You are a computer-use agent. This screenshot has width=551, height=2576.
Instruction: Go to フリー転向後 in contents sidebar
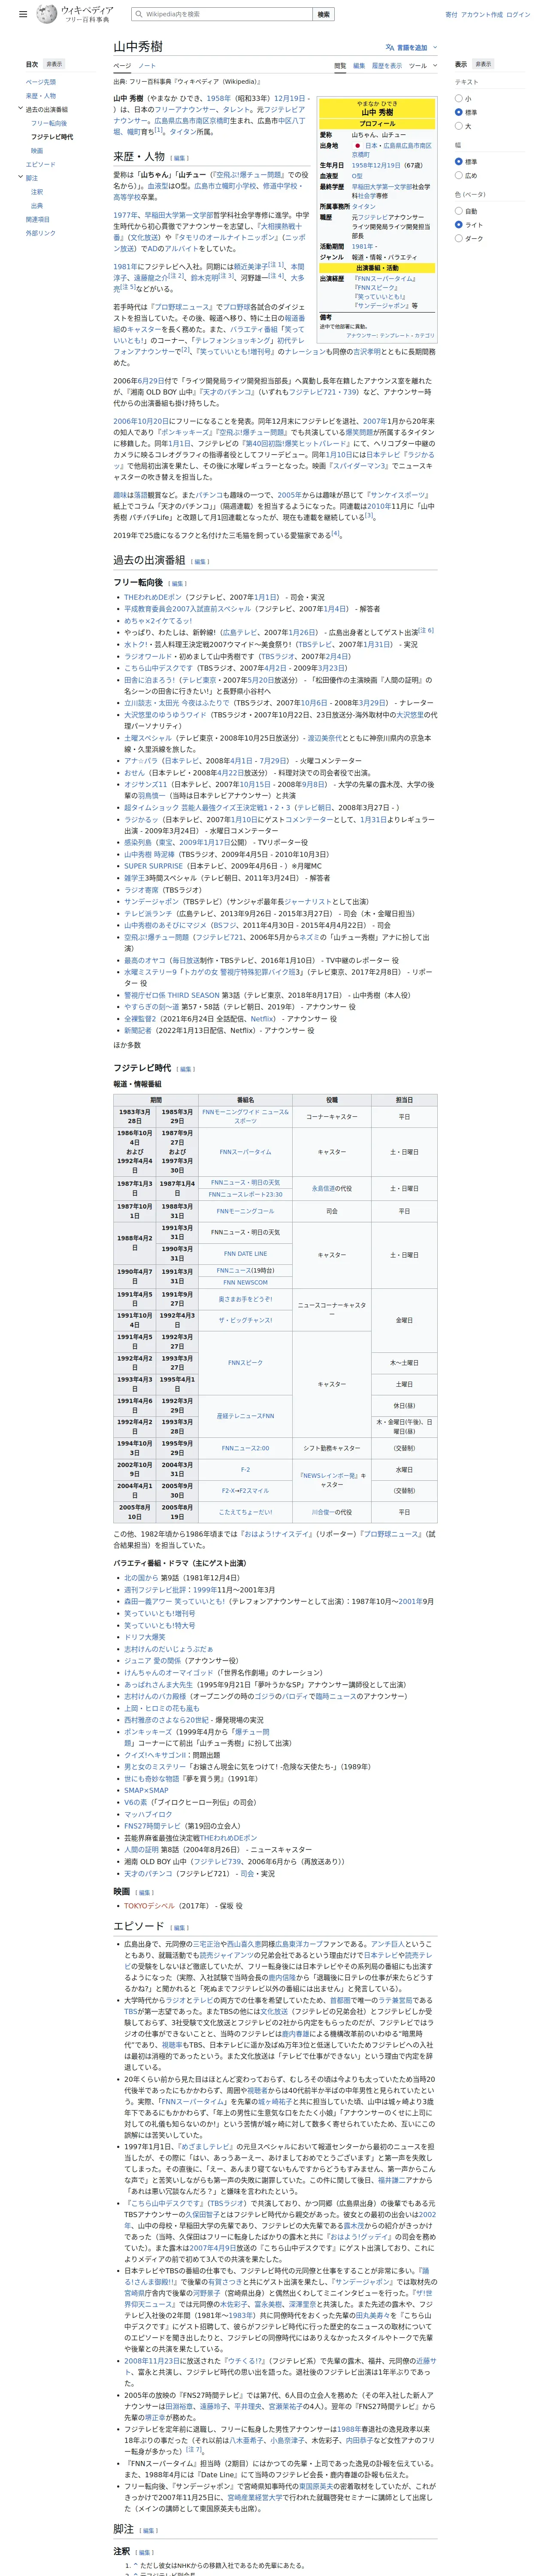point(49,123)
